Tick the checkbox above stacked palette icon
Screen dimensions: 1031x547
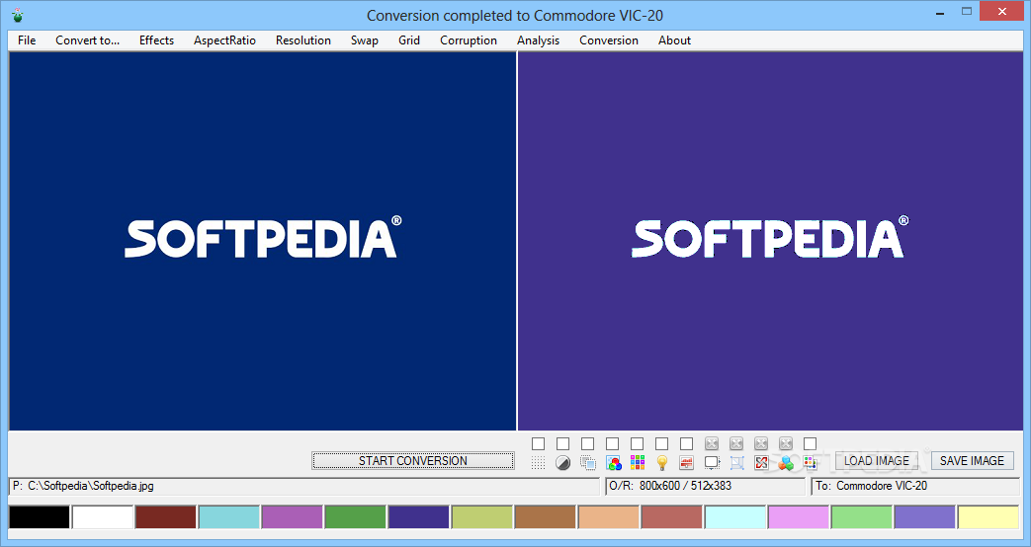coord(811,444)
